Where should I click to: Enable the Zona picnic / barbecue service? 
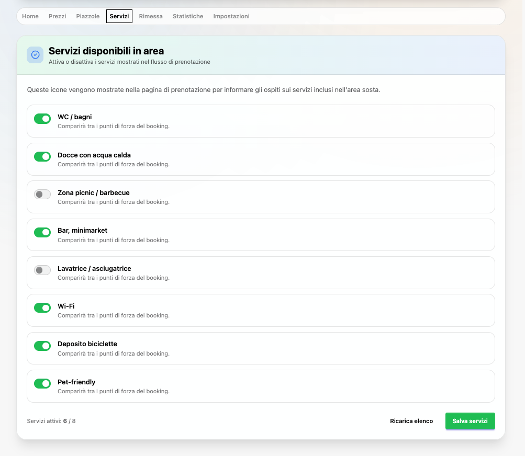coord(42,194)
